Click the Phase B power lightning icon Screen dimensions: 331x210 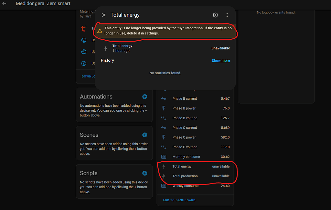point(164,108)
